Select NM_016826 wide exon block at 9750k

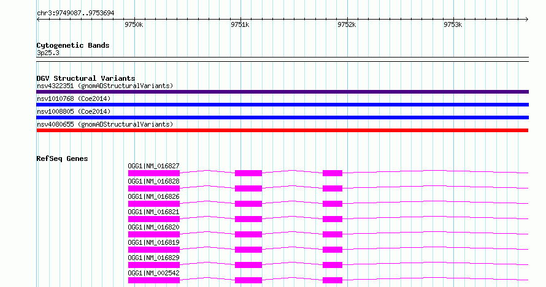tap(154, 204)
